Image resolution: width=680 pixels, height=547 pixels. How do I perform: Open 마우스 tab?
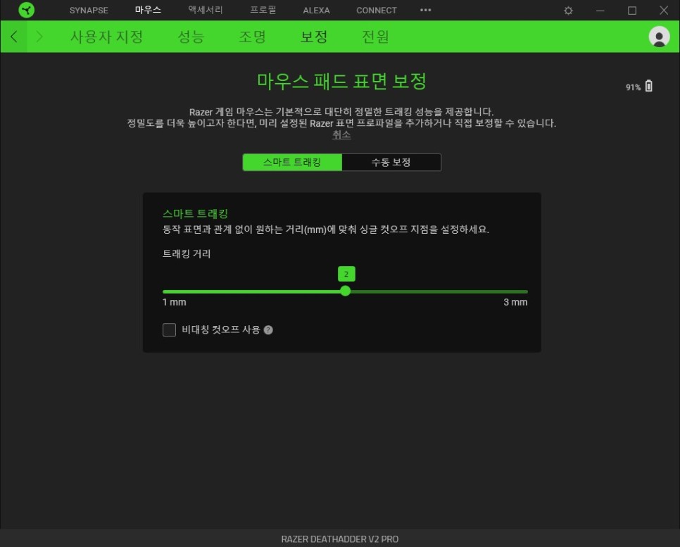tap(148, 10)
